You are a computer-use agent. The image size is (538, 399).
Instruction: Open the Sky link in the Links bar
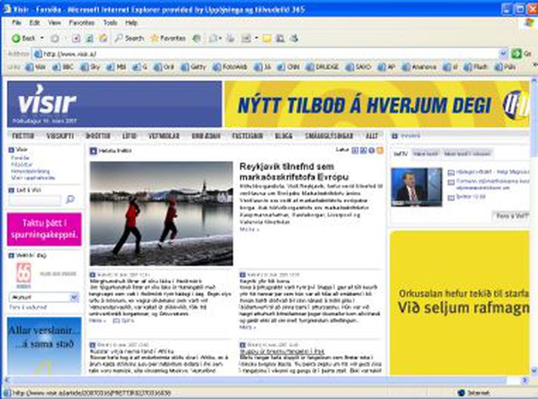[91, 67]
